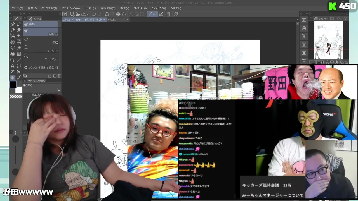This screenshot has height=201, width=358.
Task: Activate the Hand move tool in tool palette
Action: pyautogui.click(x=13, y=78)
